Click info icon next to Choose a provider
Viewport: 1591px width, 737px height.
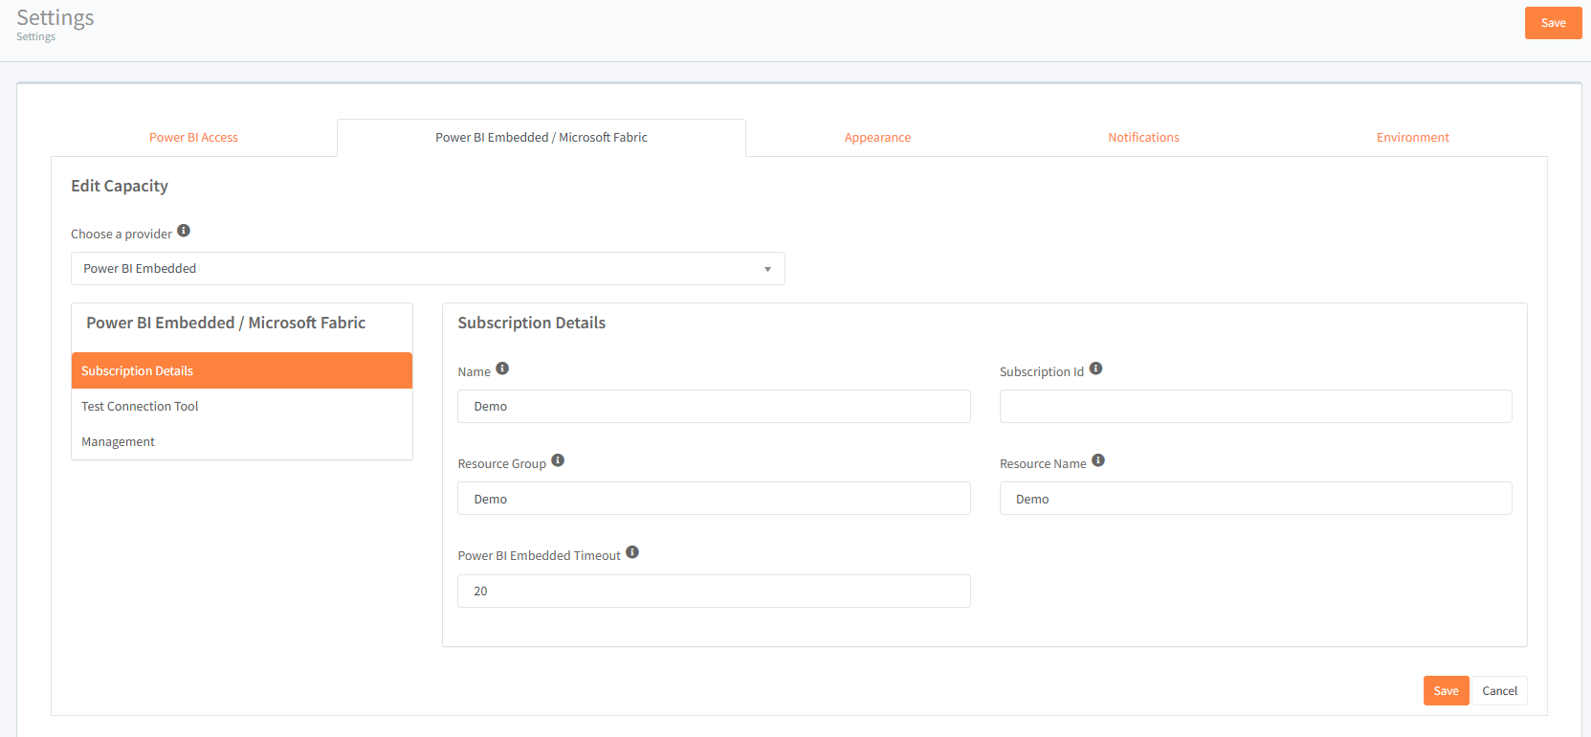[x=184, y=231]
